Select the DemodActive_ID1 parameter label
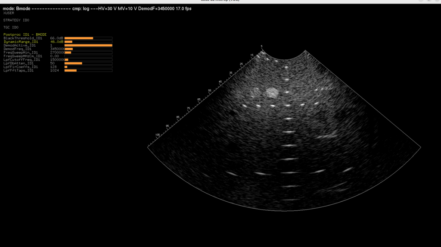441x247 pixels. click(x=20, y=45)
